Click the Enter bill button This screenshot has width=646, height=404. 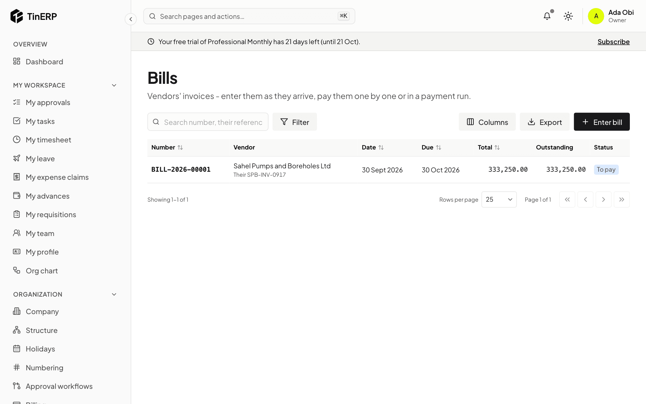click(x=602, y=122)
